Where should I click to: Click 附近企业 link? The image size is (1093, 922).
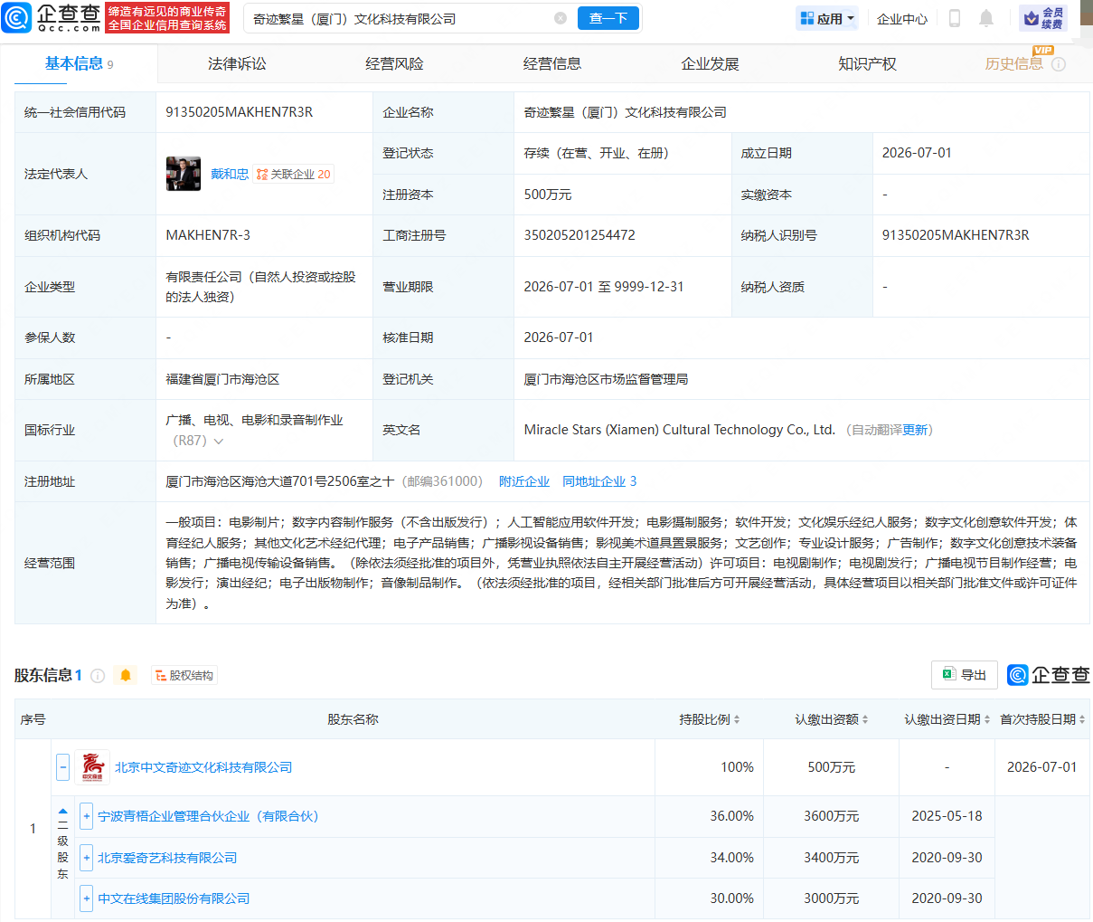tap(524, 481)
